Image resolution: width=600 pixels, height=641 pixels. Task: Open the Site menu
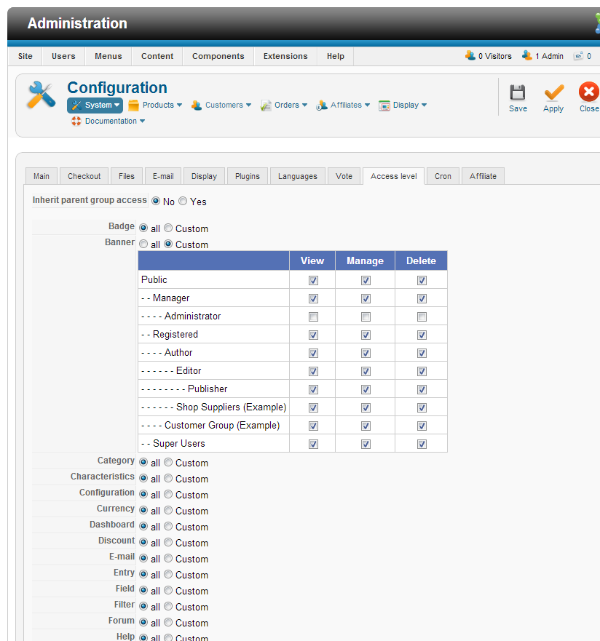(25, 56)
